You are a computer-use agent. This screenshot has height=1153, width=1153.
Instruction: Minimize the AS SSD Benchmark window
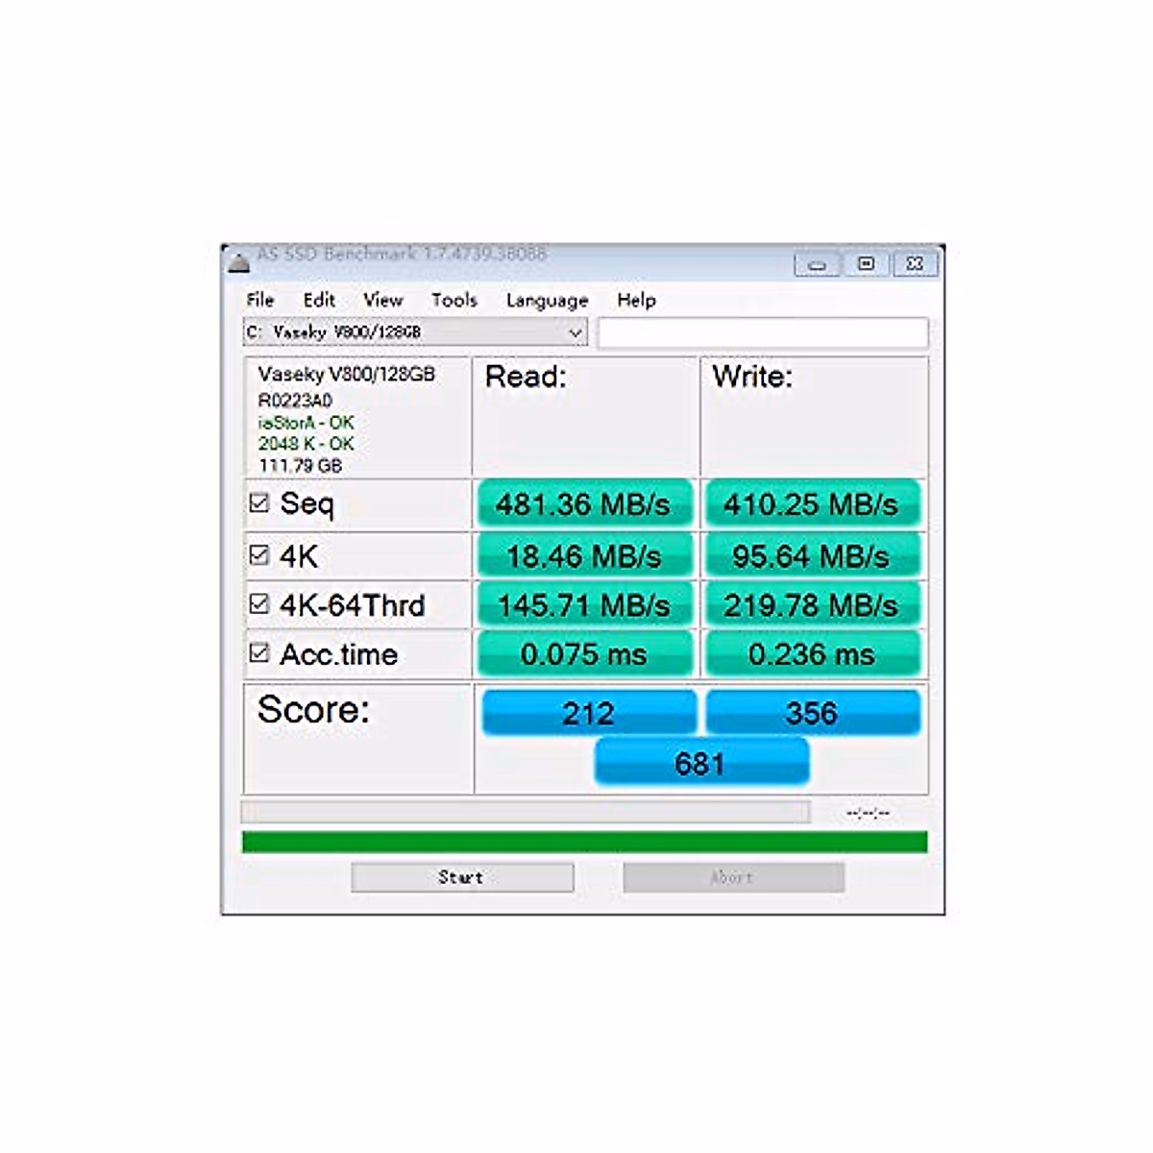(x=818, y=264)
